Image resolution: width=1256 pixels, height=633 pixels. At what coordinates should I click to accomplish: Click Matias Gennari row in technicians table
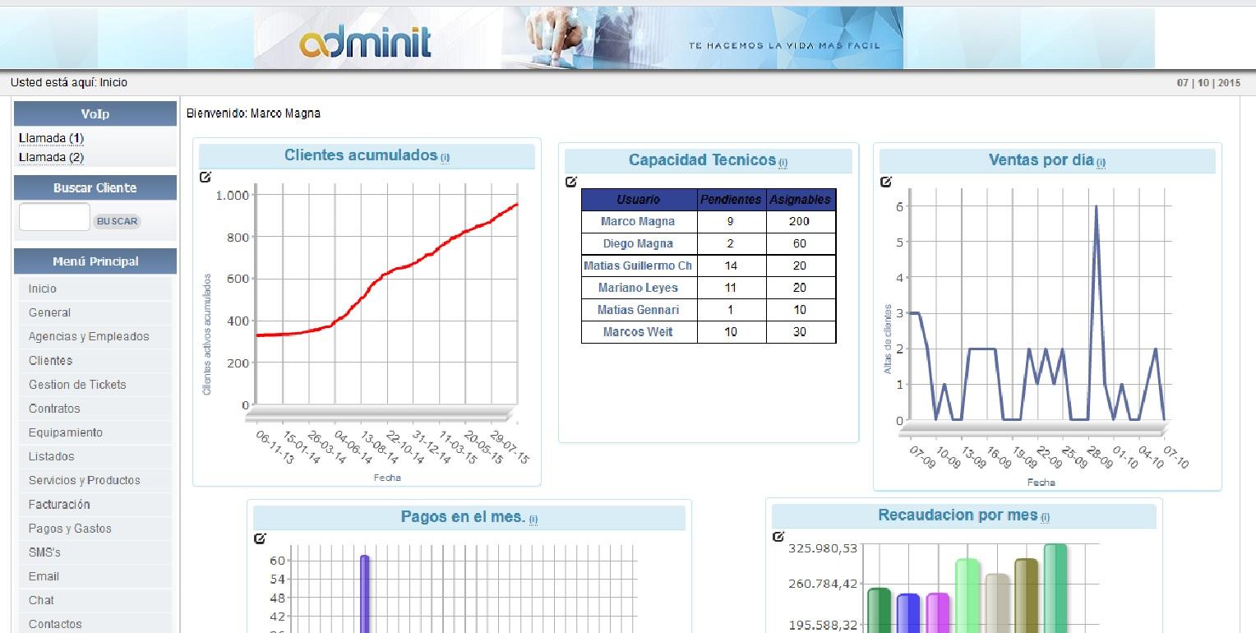tap(709, 310)
